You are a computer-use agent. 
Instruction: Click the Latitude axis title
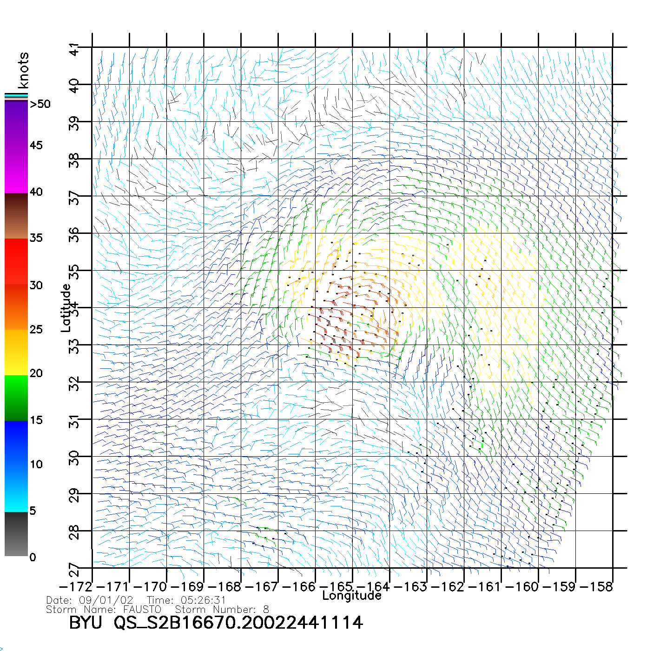click(66, 308)
